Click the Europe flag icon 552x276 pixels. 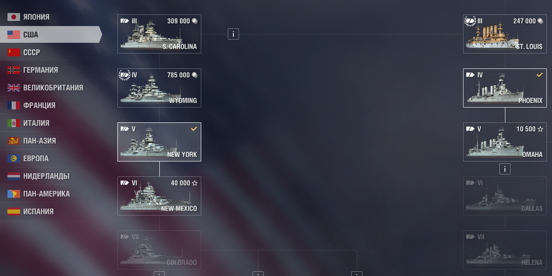[x=14, y=158]
